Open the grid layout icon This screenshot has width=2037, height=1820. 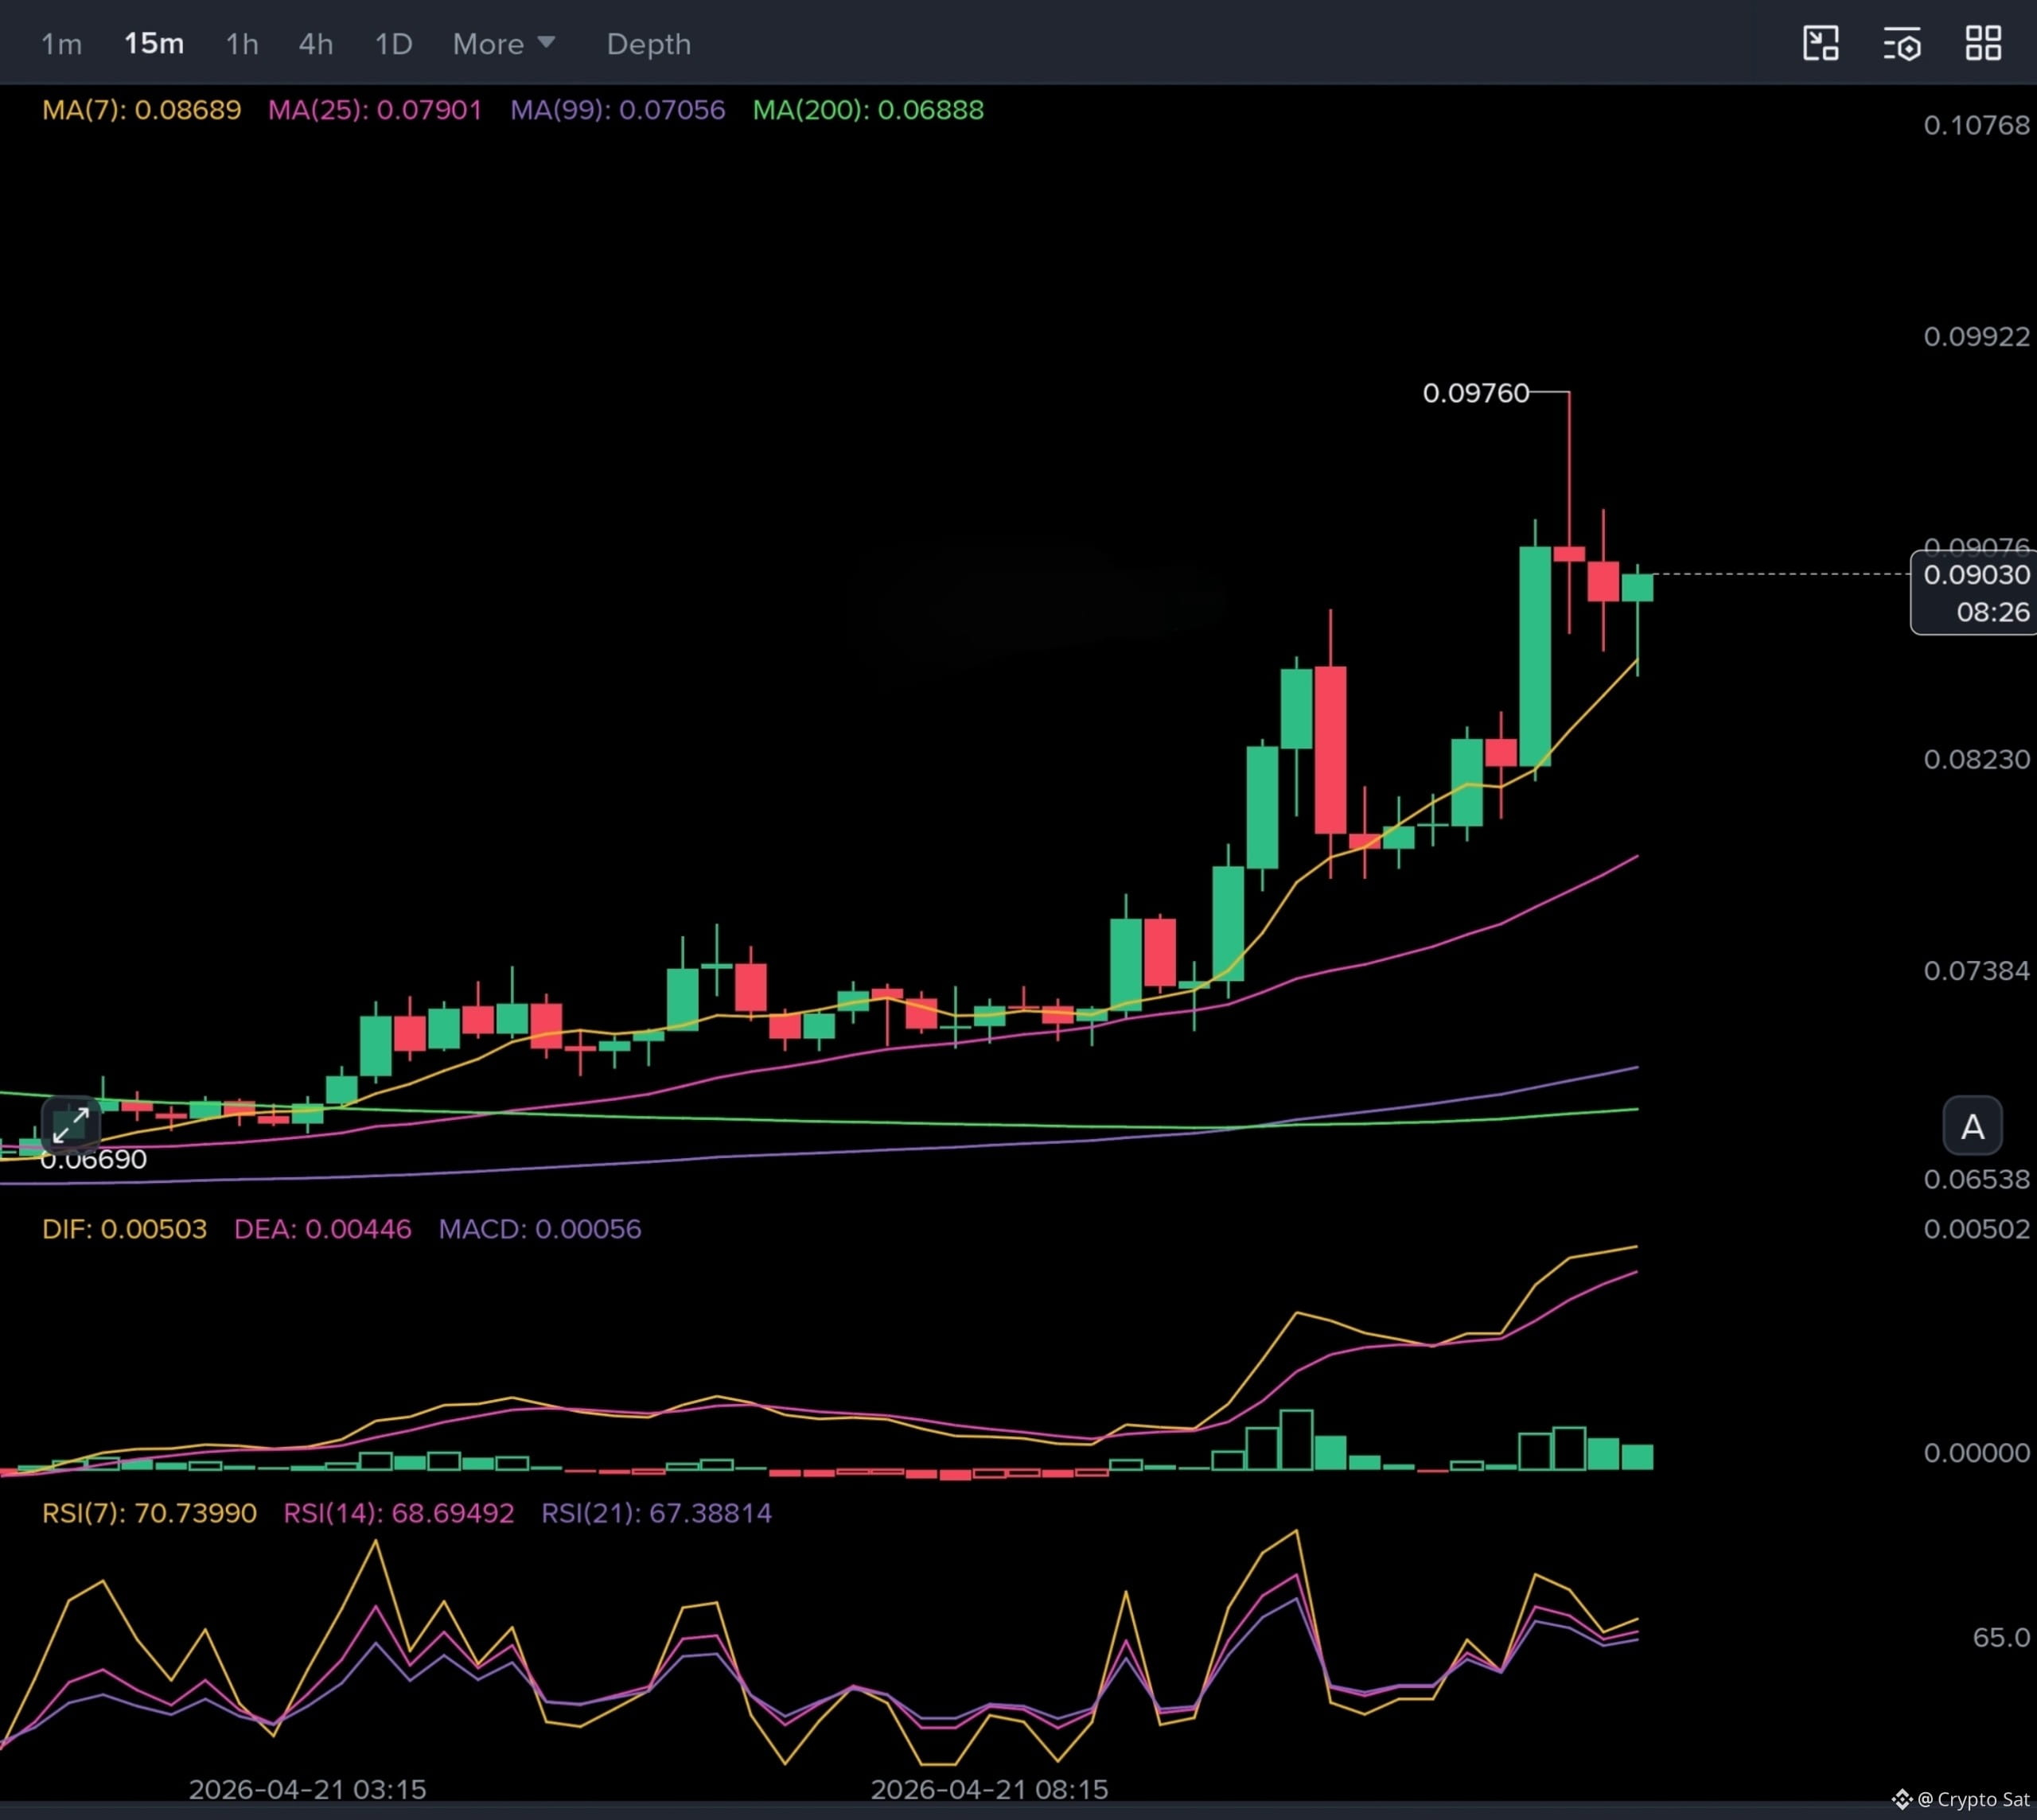[x=1983, y=43]
